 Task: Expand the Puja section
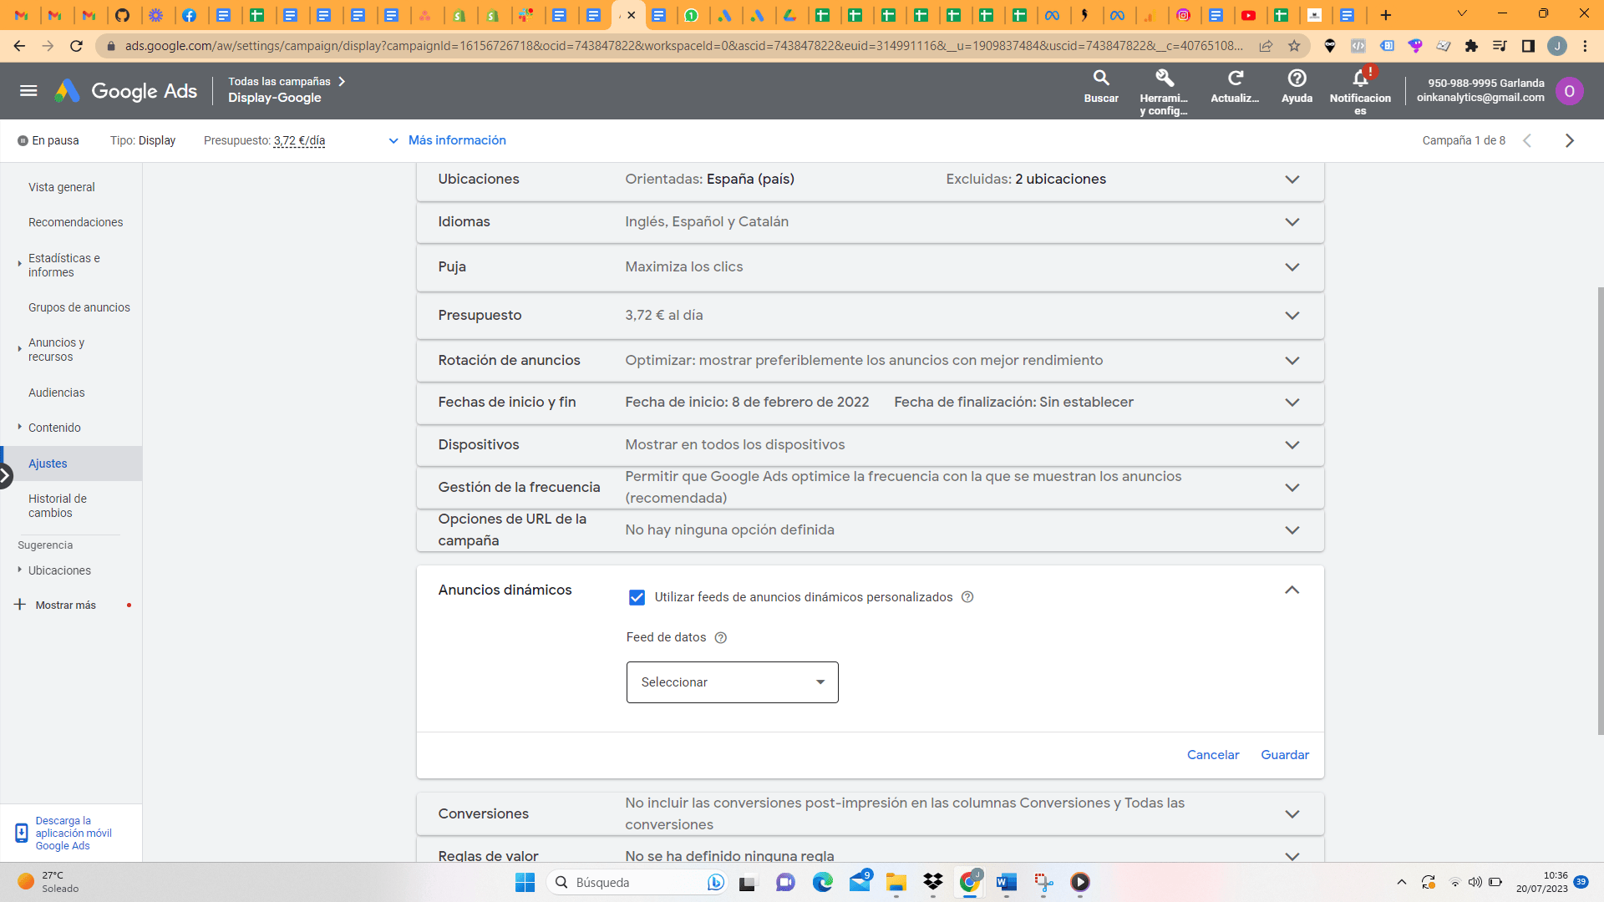click(1292, 267)
